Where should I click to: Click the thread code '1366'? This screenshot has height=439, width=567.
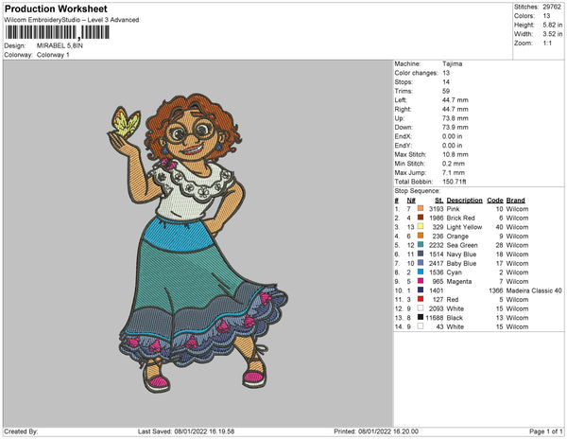pos(496,290)
